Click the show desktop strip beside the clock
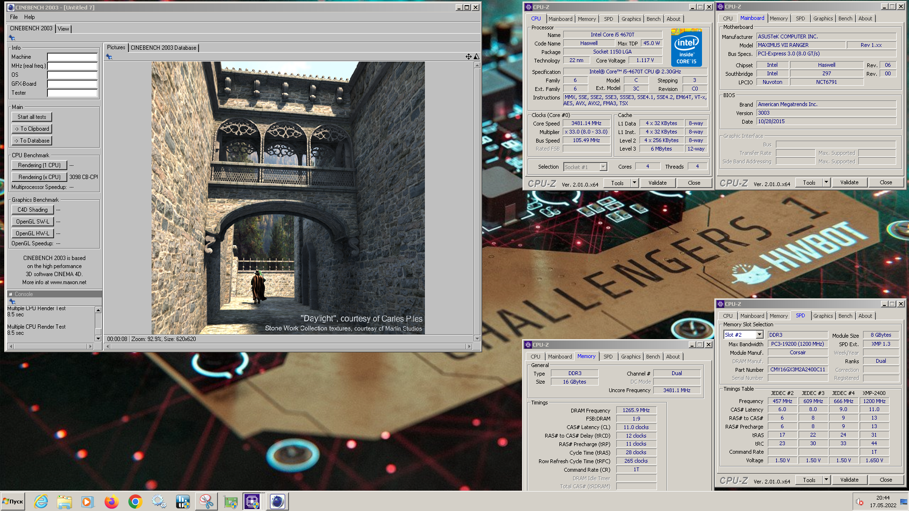Screen dimensions: 909x511 tap(904, 502)
